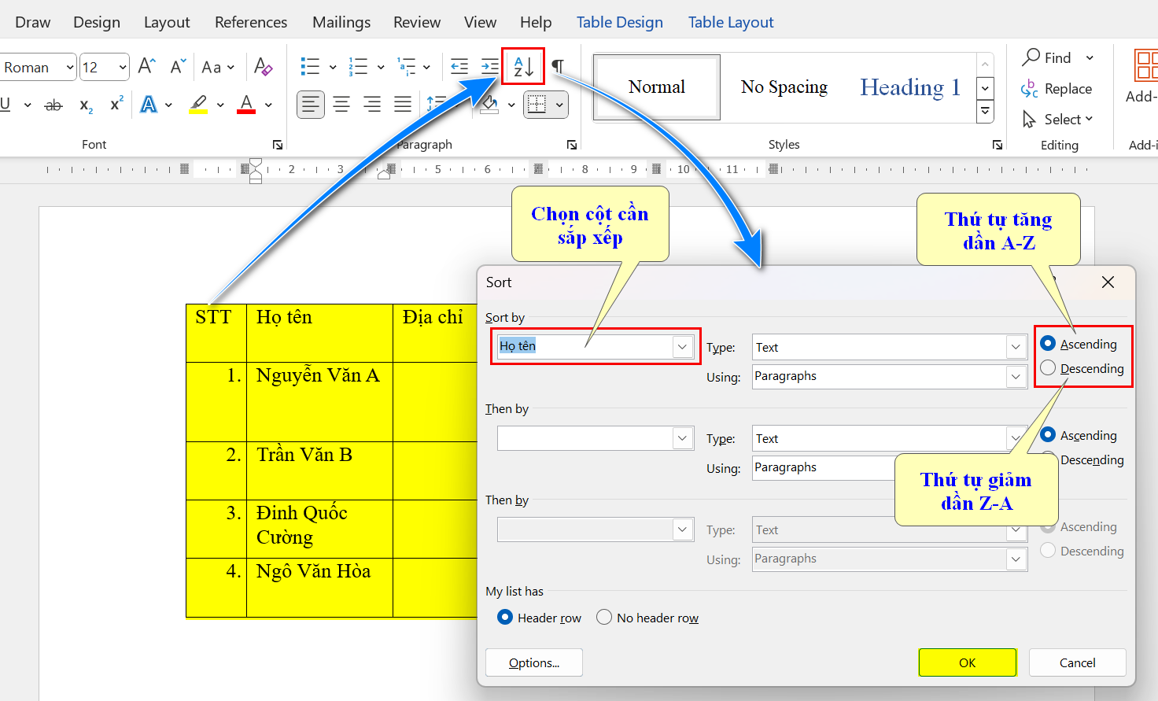Select Descending for the Sort by field

(1049, 368)
